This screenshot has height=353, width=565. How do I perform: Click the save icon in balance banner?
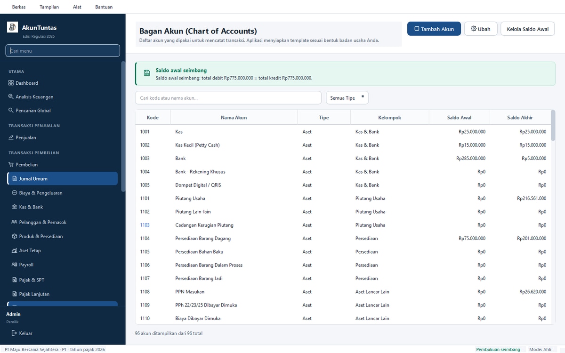click(x=147, y=73)
